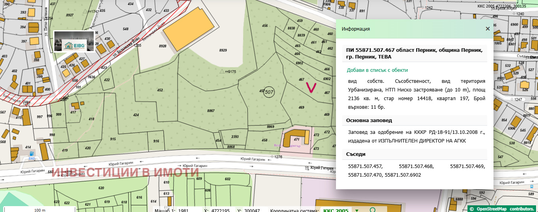Click neighbor 55871.507.470 in Съседи list
538x212 pixels.
point(365,175)
